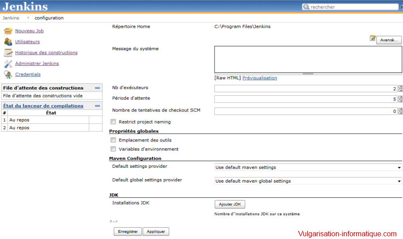Open the Administrer Jenkins link

point(37,63)
